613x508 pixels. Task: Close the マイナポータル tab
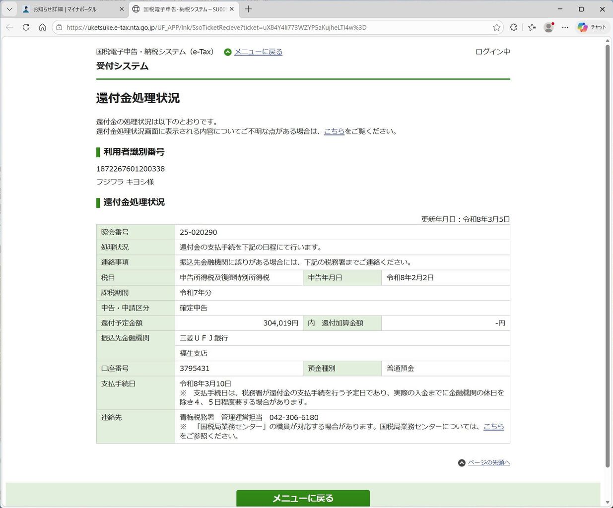pyautogui.click(x=122, y=9)
